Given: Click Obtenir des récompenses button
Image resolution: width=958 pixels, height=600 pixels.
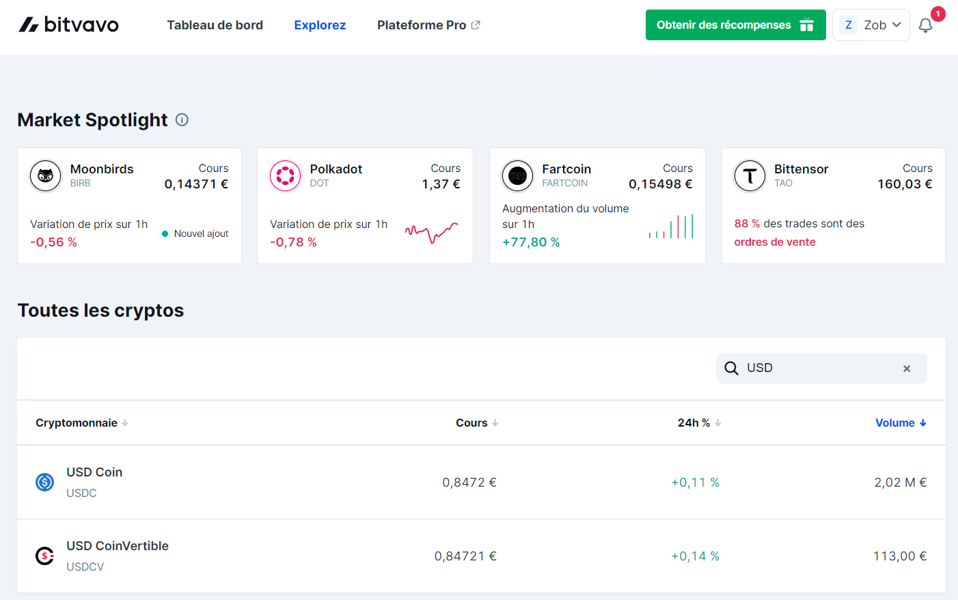Looking at the screenshot, I should pyautogui.click(x=735, y=25).
